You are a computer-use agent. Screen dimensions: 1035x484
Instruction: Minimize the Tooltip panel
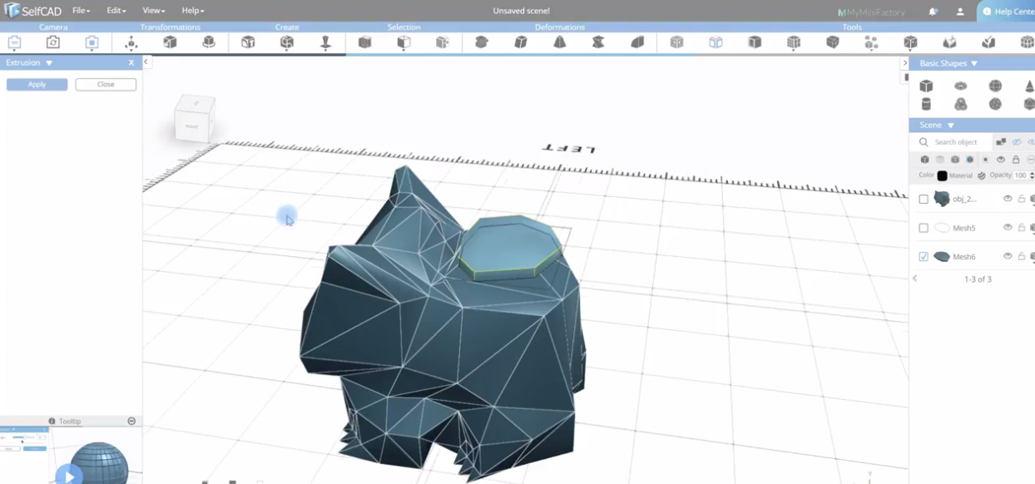[x=131, y=422]
